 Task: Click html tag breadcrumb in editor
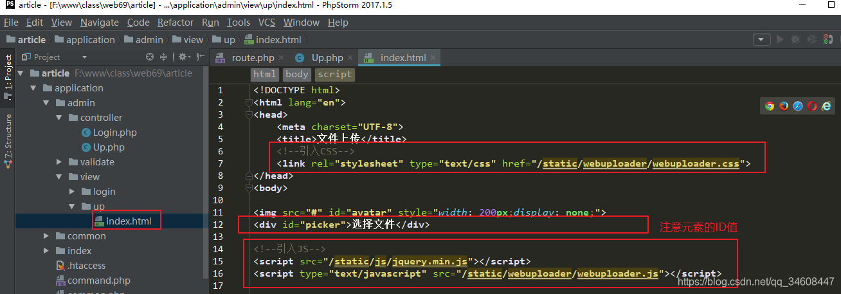tap(265, 75)
